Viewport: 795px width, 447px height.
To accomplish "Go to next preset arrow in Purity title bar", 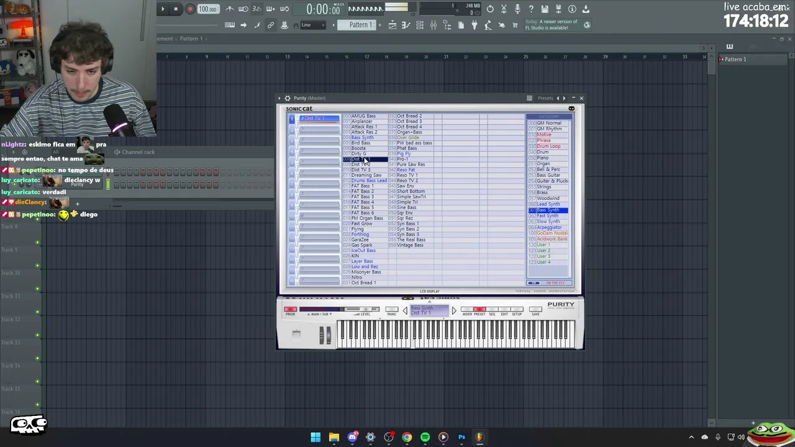I will (563, 98).
